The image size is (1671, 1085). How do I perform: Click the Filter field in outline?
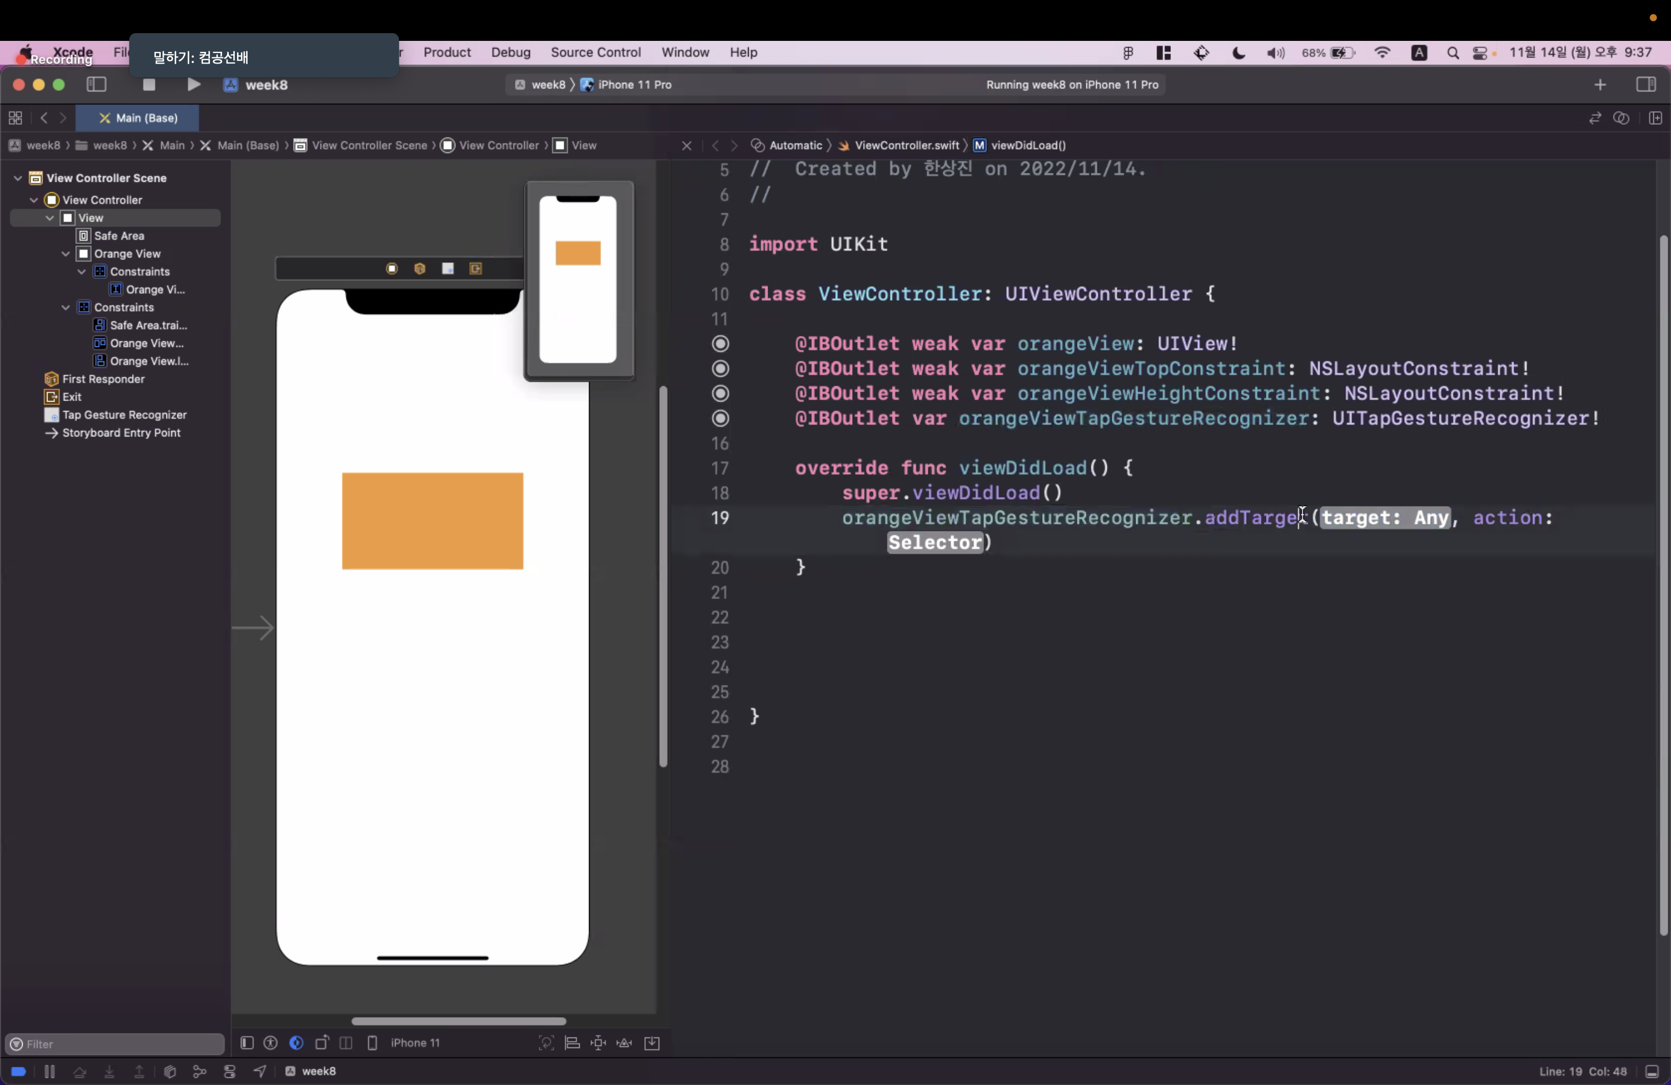[116, 1044]
